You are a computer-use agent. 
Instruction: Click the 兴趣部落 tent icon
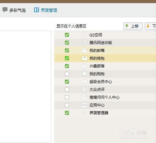(x=85, y=66)
